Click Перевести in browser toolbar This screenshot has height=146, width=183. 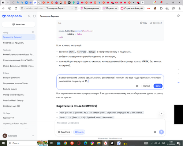110,8
